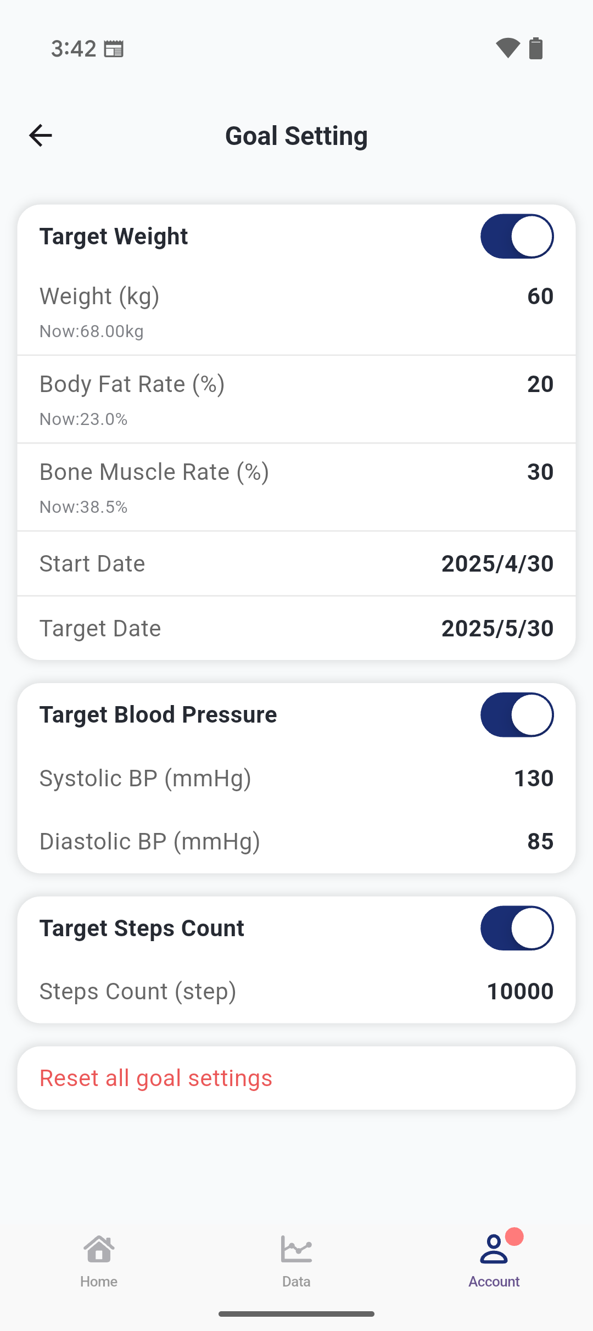Open the Home tab icon
593x1331 pixels.
click(x=99, y=1250)
